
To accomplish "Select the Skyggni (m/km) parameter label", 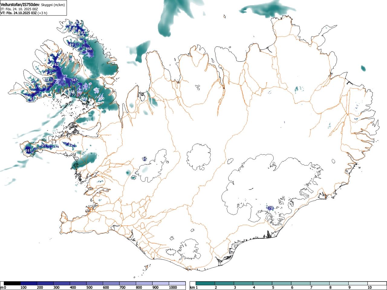I will [53, 5].
